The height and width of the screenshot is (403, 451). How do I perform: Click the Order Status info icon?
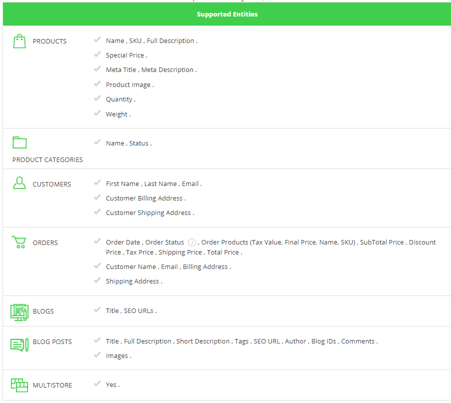pos(192,242)
